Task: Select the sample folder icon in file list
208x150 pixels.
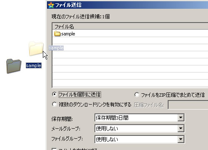Action: [x=57, y=34]
